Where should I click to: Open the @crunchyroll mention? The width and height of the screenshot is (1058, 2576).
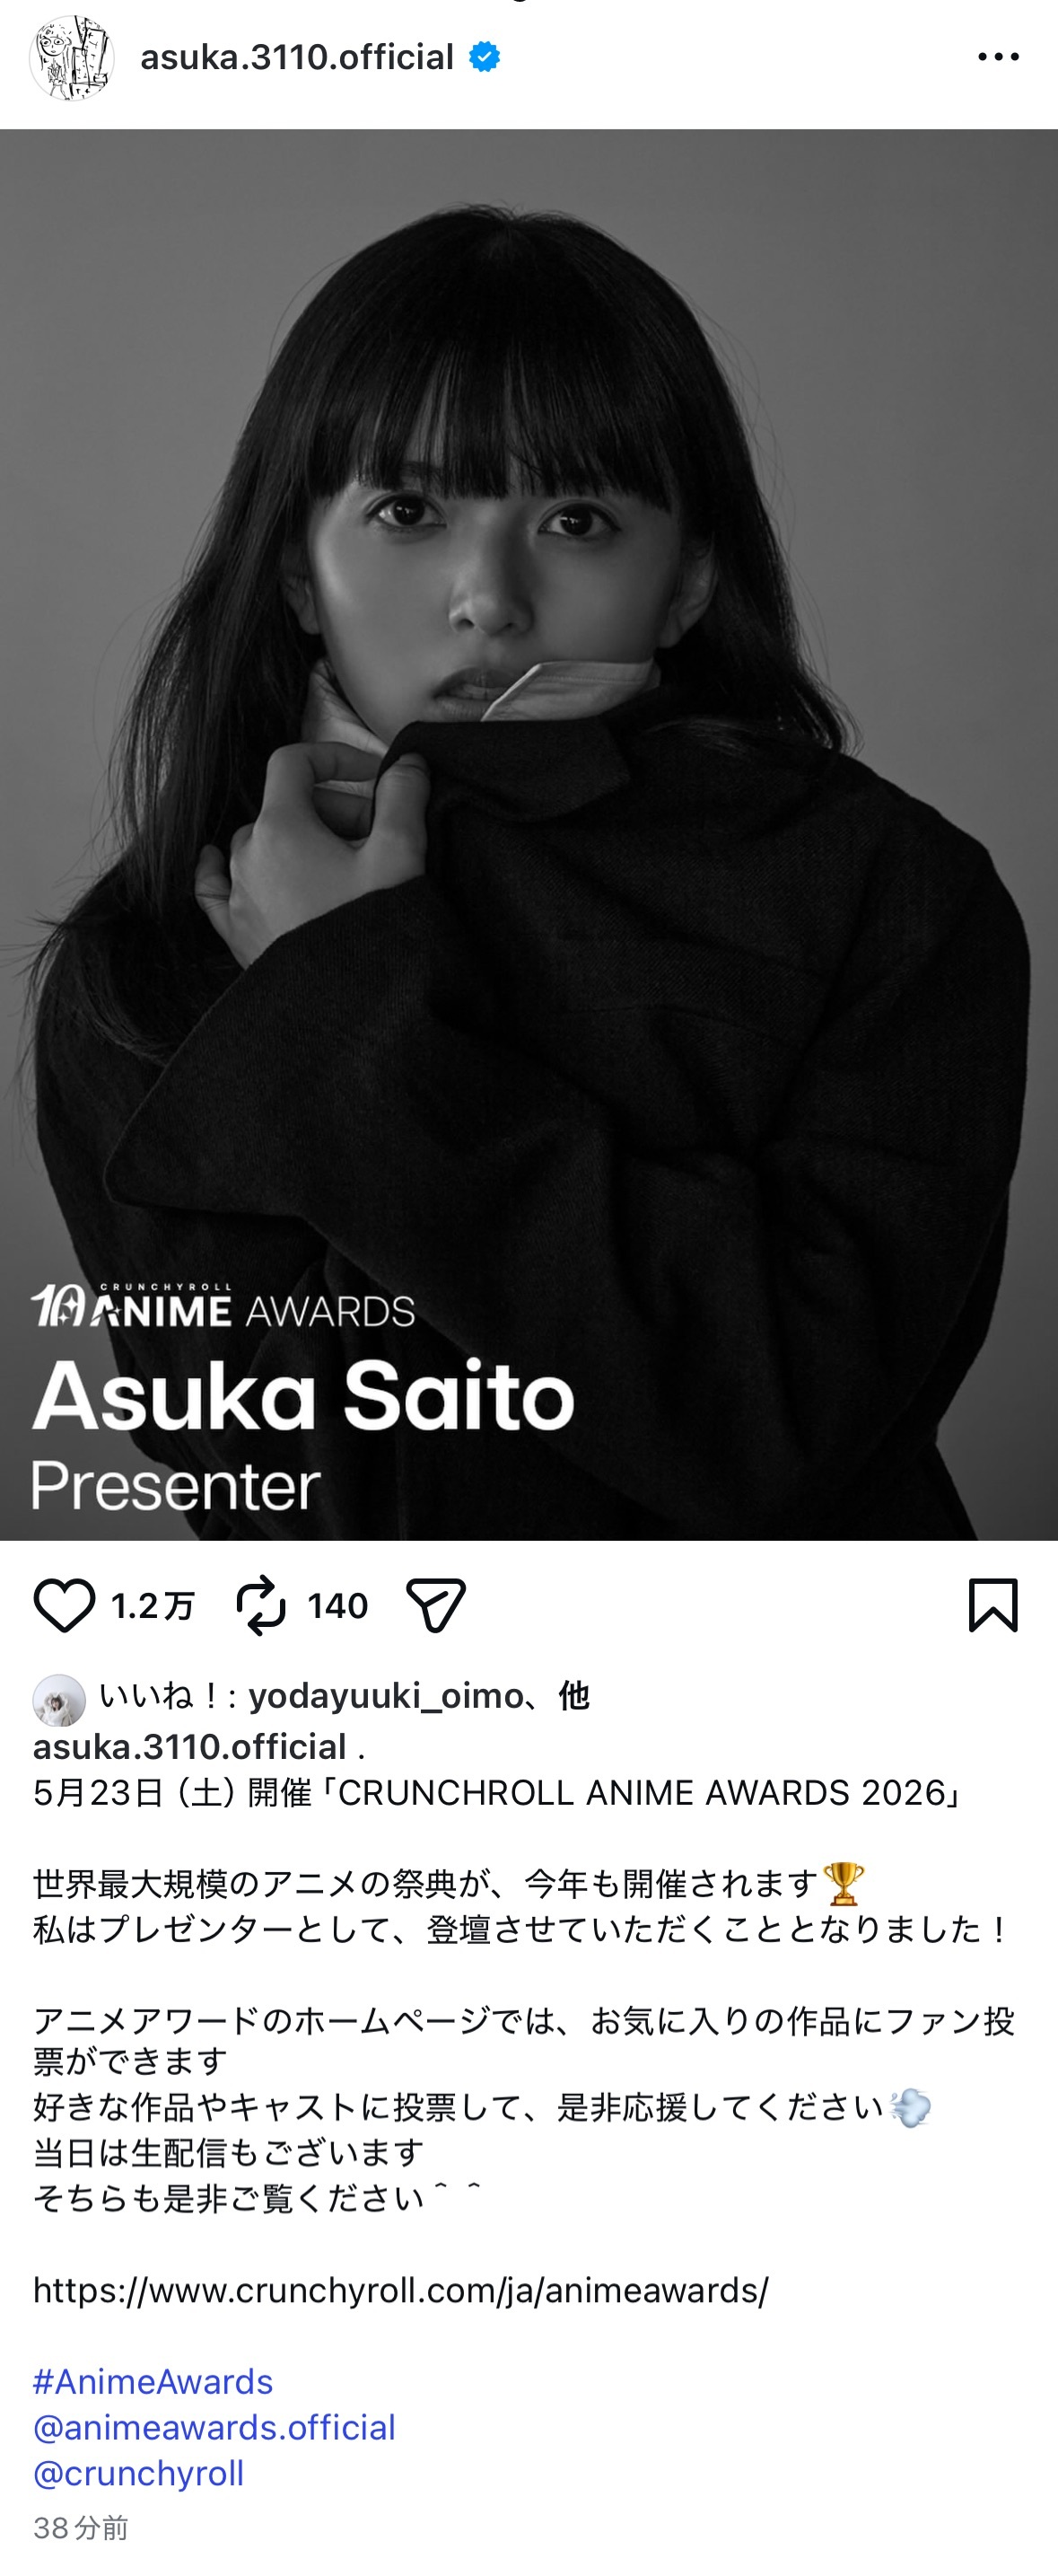(138, 2472)
